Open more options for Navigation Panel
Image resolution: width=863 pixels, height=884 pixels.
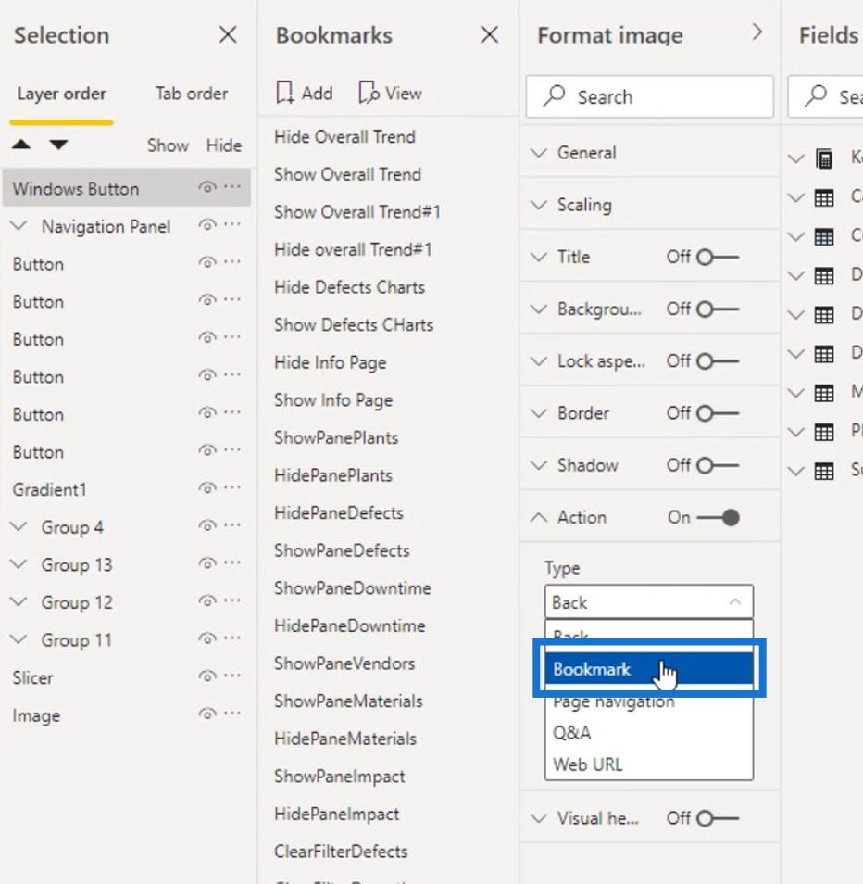pos(232,225)
